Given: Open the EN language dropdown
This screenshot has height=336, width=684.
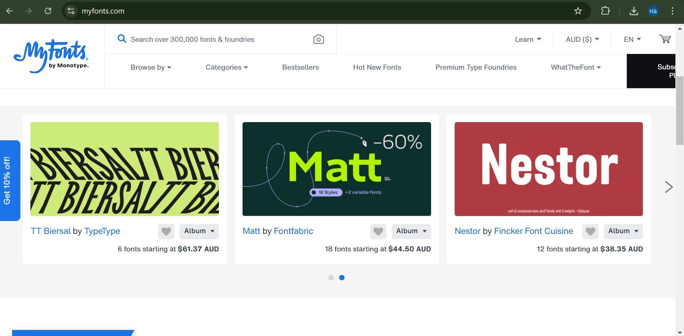Looking at the screenshot, I should [x=632, y=39].
